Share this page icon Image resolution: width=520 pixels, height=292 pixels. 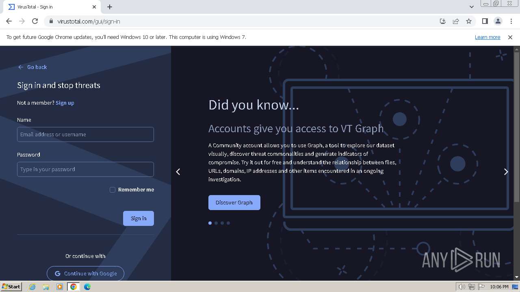click(x=456, y=21)
